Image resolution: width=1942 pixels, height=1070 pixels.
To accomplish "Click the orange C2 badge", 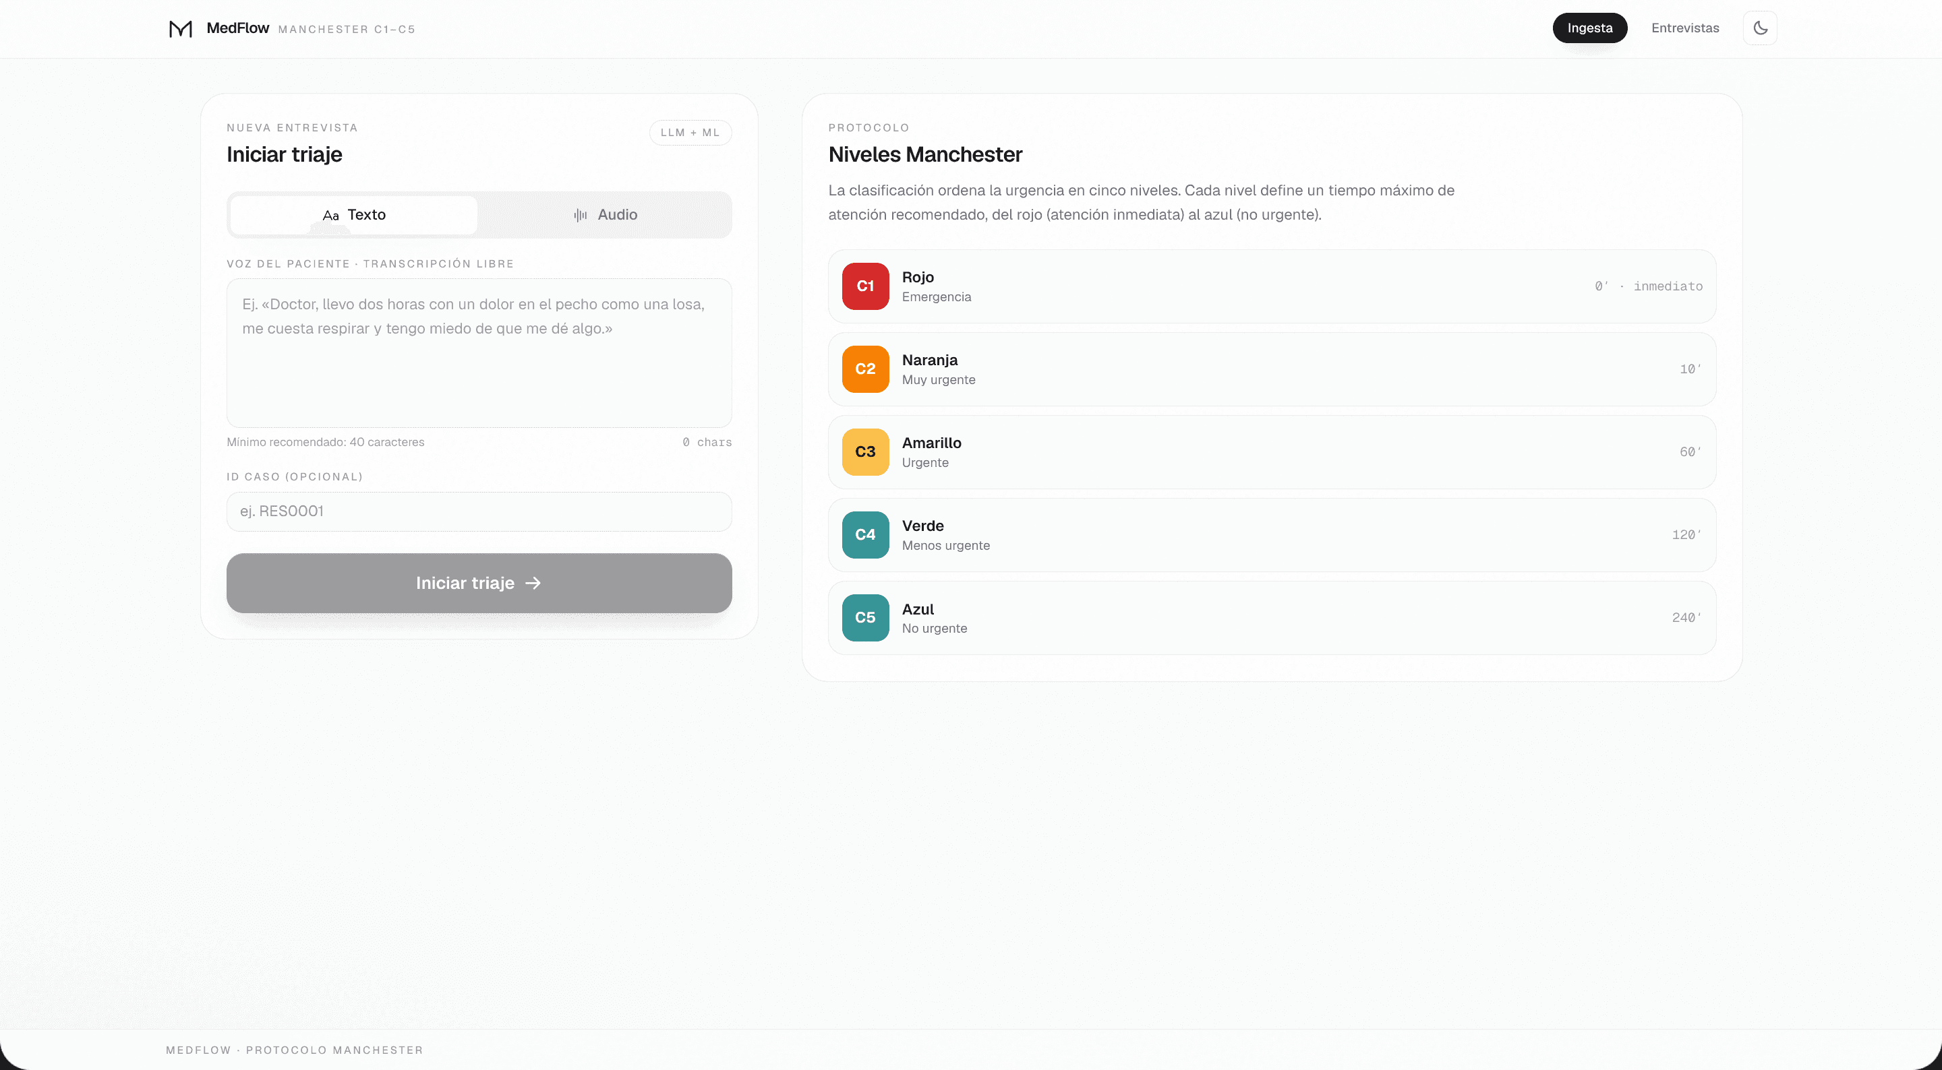I will (864, 369).
